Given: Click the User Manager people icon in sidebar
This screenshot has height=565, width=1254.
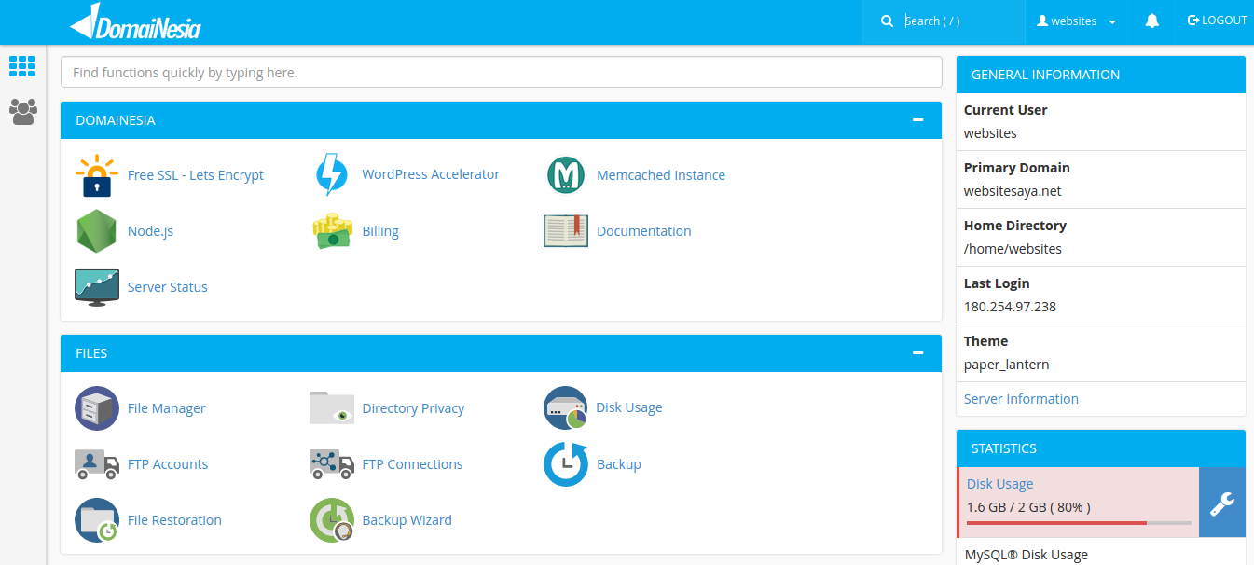Looking at the screenshot, I should click(x=22, y=112).
